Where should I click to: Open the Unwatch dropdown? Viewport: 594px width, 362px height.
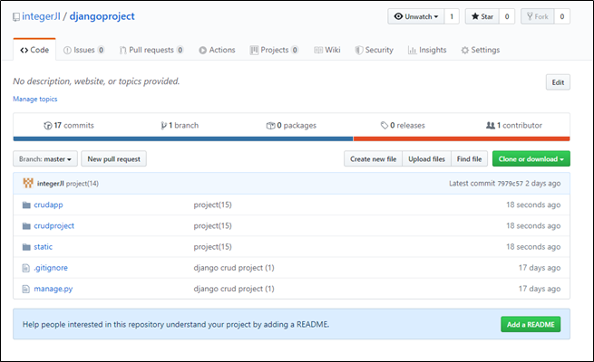[x=416, y=16]
